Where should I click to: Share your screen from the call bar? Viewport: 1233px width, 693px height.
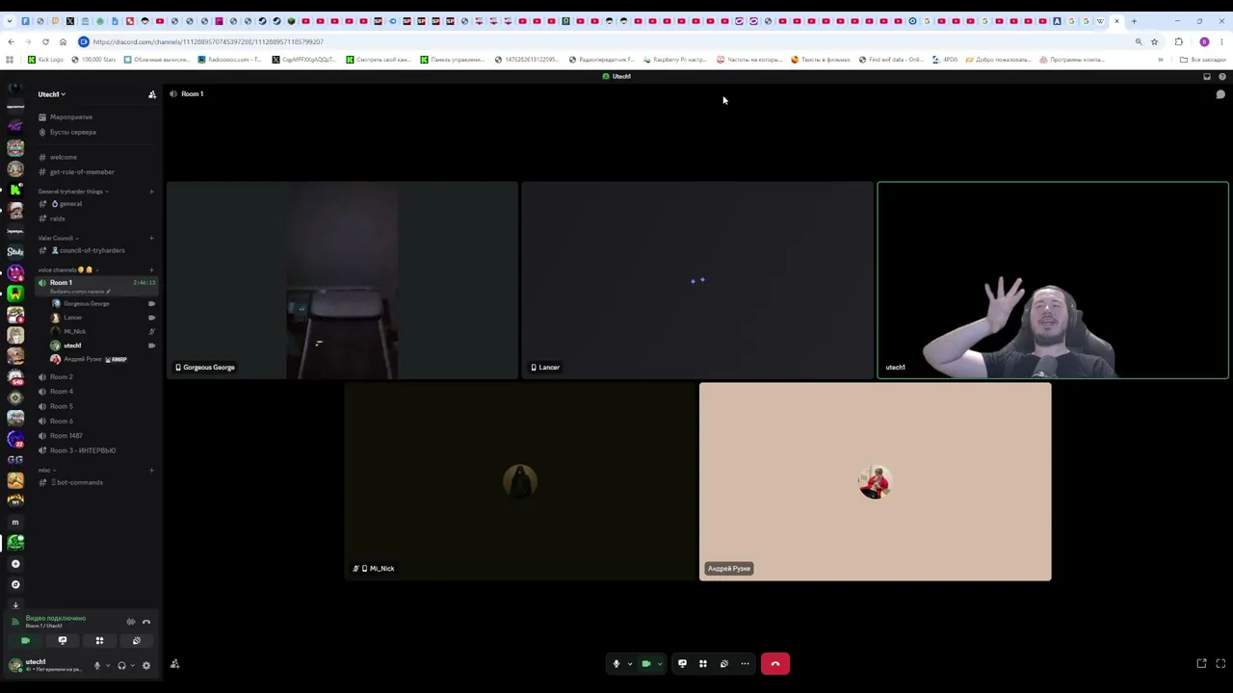point(682,663)
